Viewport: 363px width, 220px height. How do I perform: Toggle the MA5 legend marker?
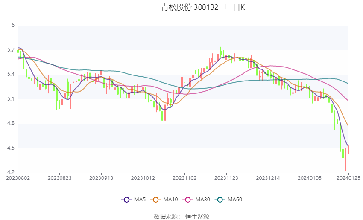(126, 200)
